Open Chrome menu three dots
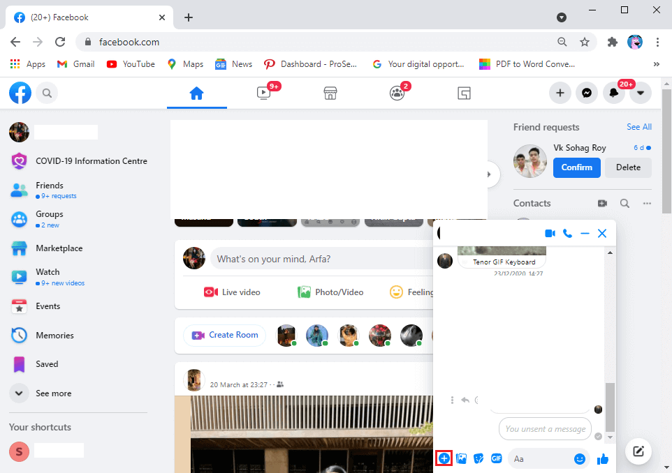Screen dimensions: 672x473 (x=657, y=42)
